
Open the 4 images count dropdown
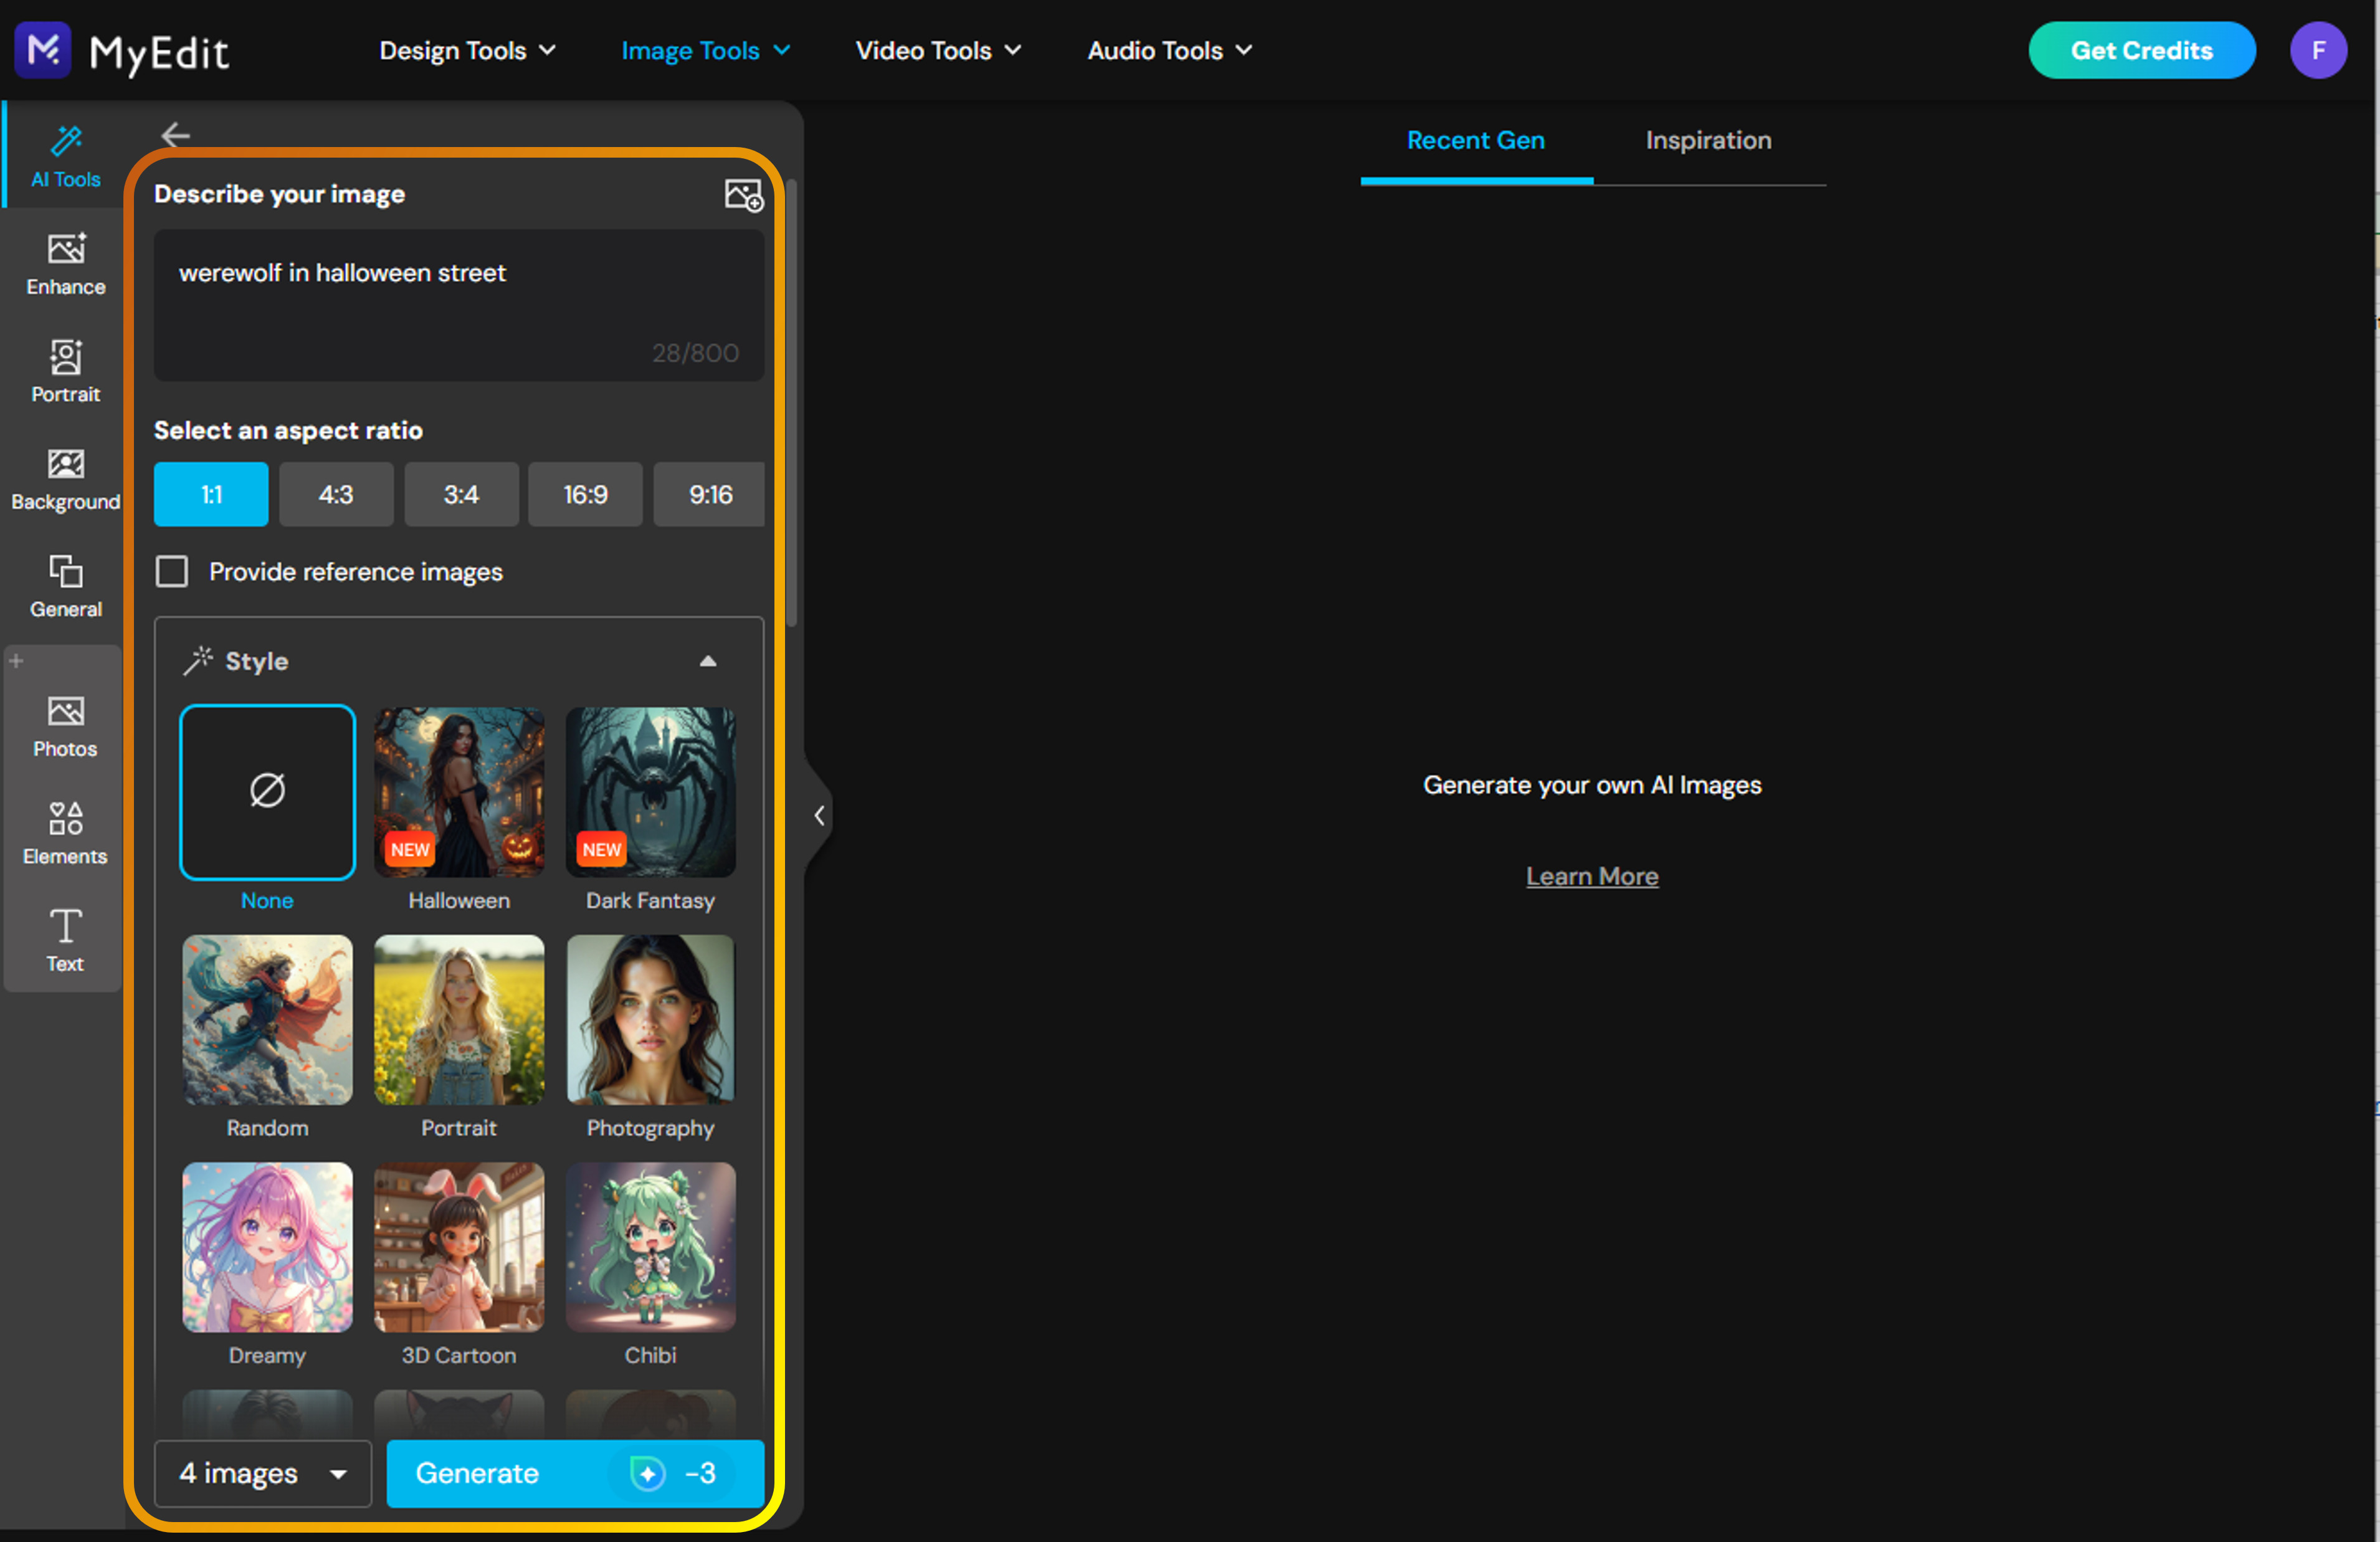tap(263, 1473)
